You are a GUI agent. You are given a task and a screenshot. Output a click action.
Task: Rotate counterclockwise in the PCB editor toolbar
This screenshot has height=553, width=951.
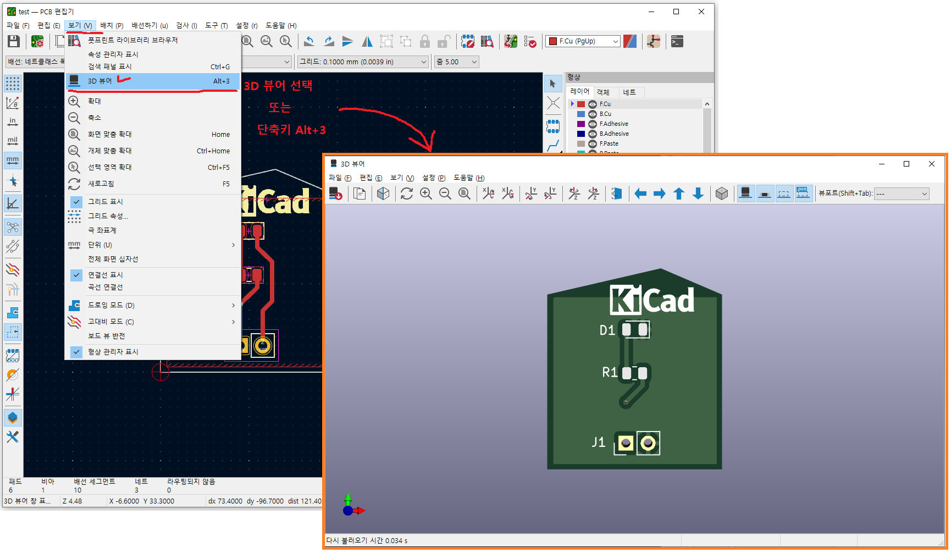[x=309, y=41]
